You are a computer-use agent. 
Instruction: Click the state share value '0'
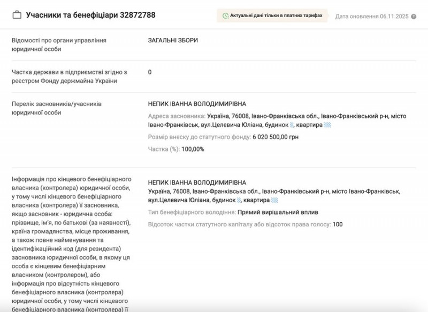pos(150,72)
